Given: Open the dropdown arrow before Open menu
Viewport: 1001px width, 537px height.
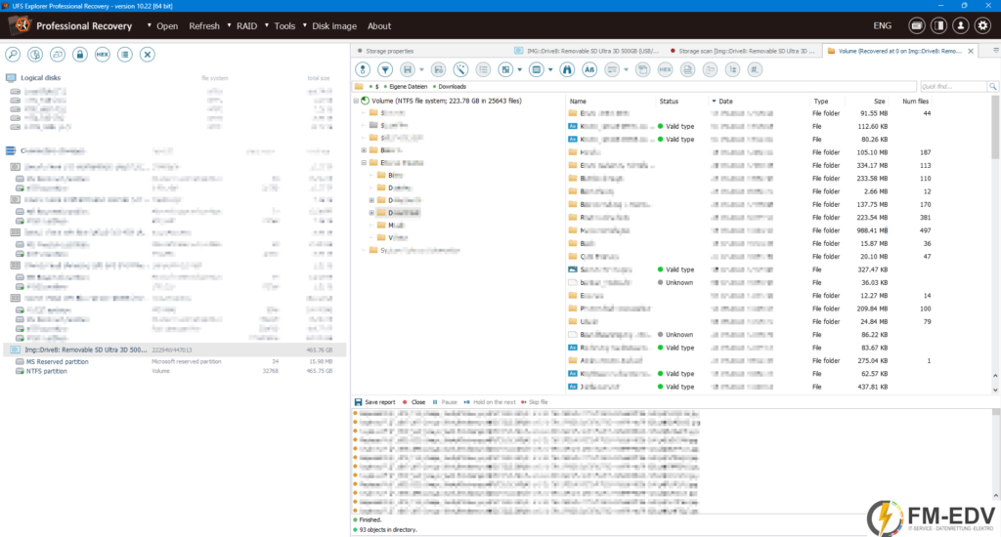Looking at the screenshot, I should [149, 25].
